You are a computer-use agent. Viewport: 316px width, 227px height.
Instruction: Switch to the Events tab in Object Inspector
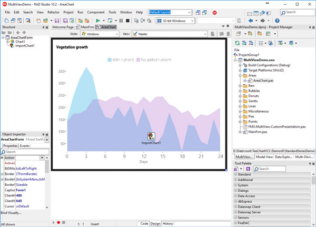tap(25, 145)
